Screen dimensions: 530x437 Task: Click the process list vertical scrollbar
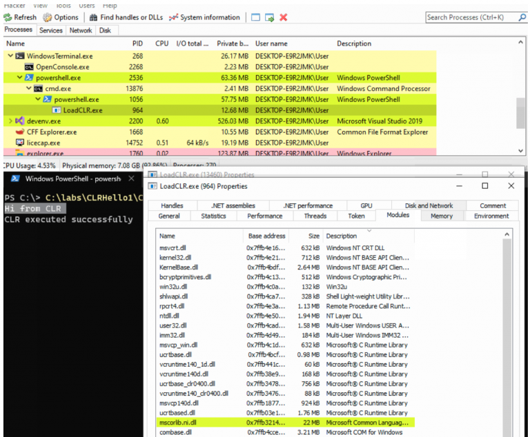click(x=520, y=113)
